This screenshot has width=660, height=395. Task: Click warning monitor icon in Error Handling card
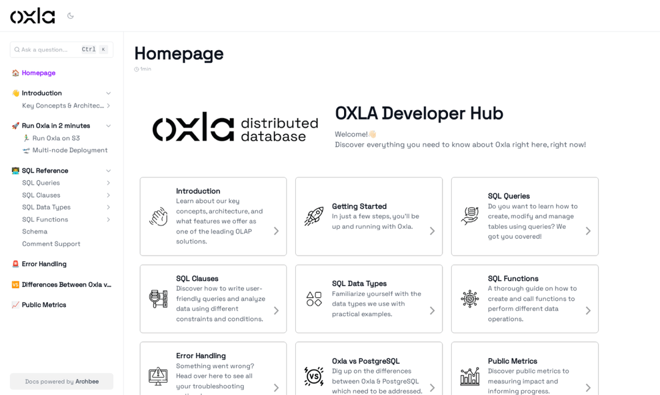[158, 376]
